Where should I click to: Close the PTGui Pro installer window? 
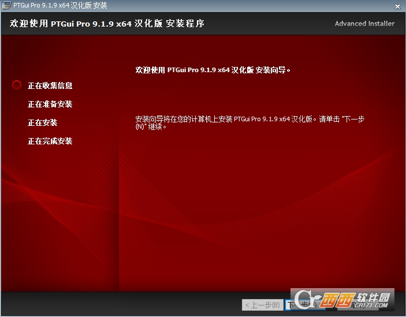pos(397,6)
